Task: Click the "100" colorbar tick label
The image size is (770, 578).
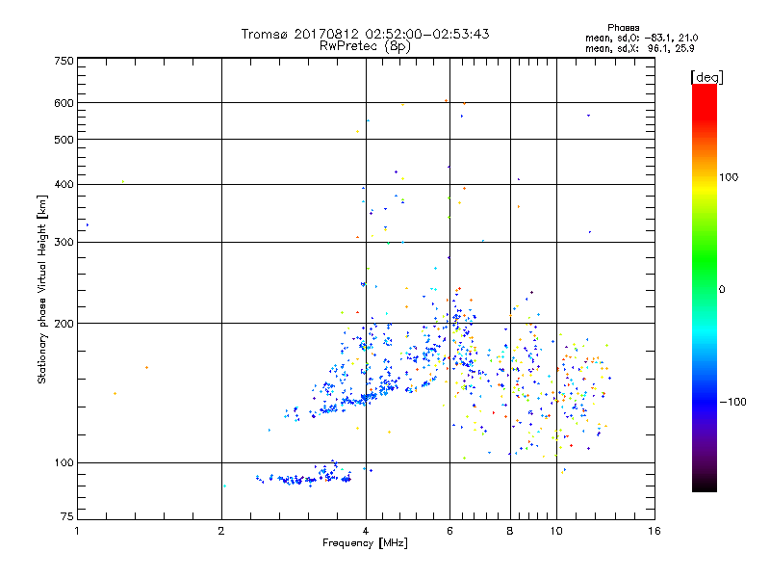Action: coord(729,177)
